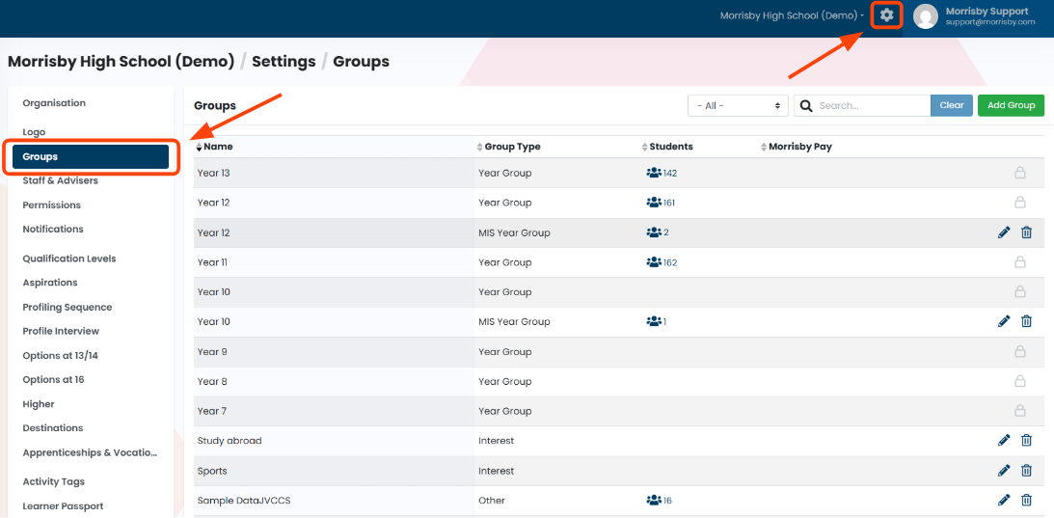Open Qualification Levels settings

[69, 259]
